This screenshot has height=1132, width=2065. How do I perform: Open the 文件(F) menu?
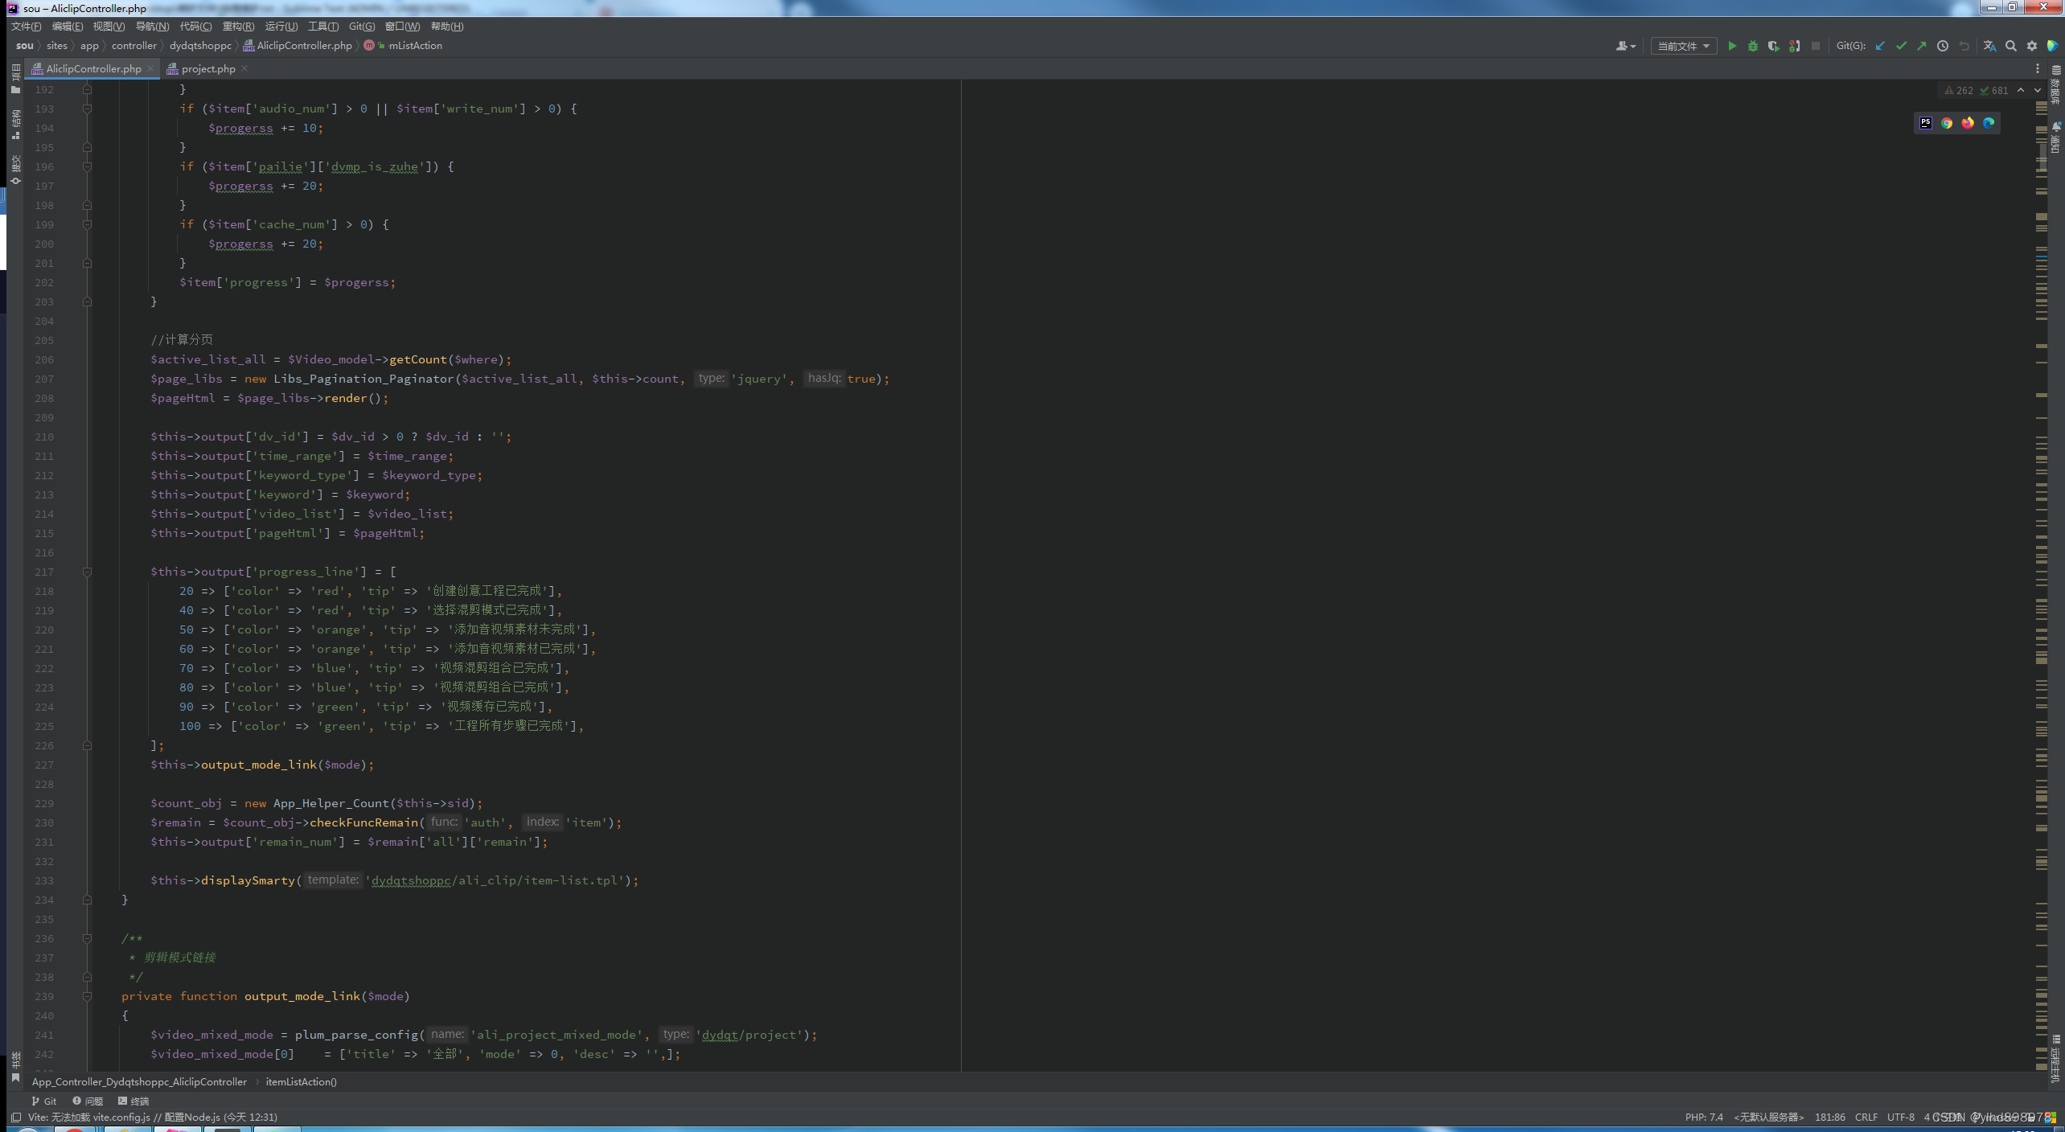(26, 27)
